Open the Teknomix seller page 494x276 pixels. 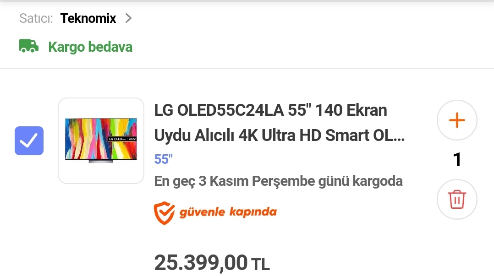tap(88, 18)
